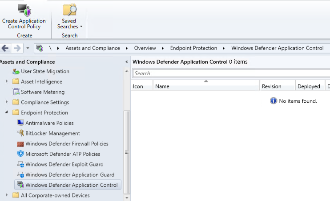Screen dimensions: 330x201
Task: Open Microsoft Defender ATP Policies
Action: [63, 154]
